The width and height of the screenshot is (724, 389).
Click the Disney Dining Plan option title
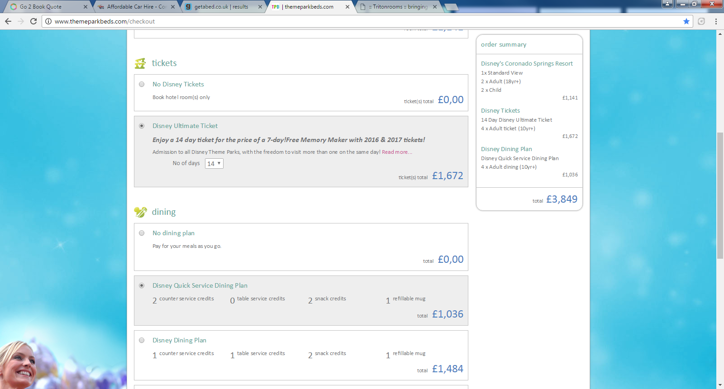click(x=179, y=340)
